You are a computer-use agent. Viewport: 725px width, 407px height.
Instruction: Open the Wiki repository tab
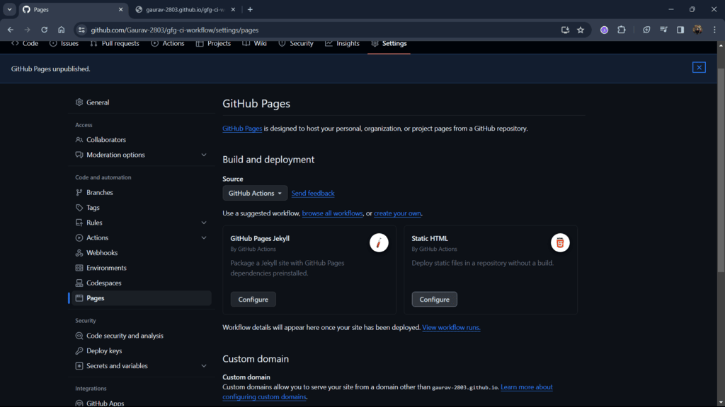(x=255, y=43)
